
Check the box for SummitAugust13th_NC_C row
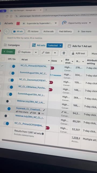pyautogui.click(x=1, y=72)
